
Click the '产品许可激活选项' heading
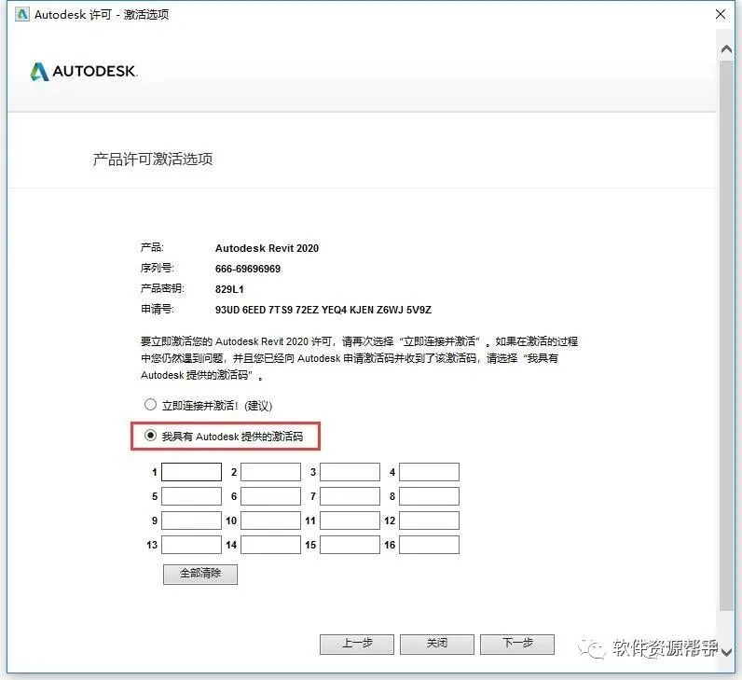[152, 160]
